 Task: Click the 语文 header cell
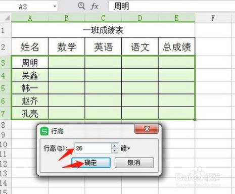140,46
